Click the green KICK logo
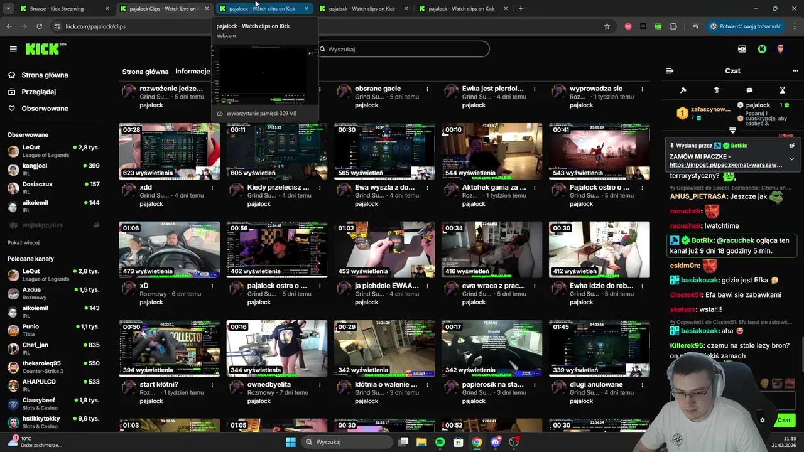804x452 pixels. point(45,49)
